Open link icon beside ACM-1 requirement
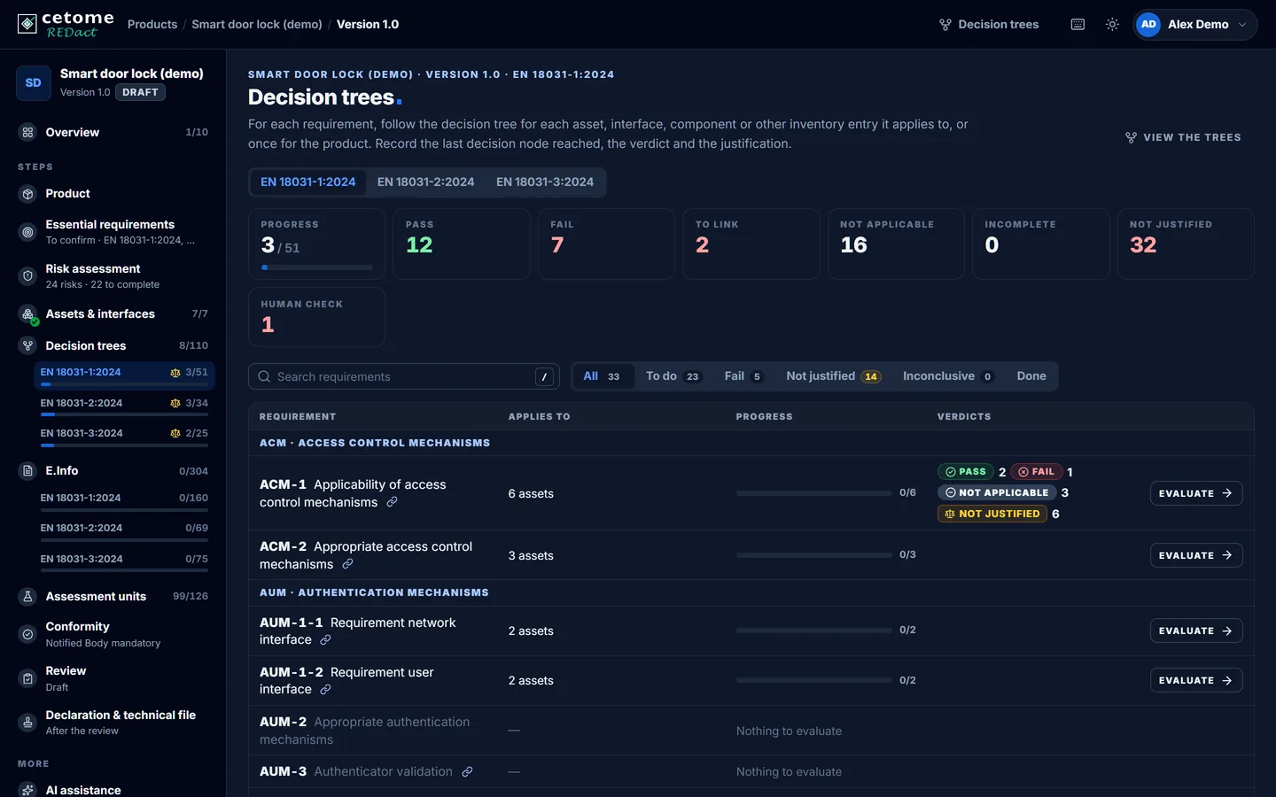 pos(392,502)
